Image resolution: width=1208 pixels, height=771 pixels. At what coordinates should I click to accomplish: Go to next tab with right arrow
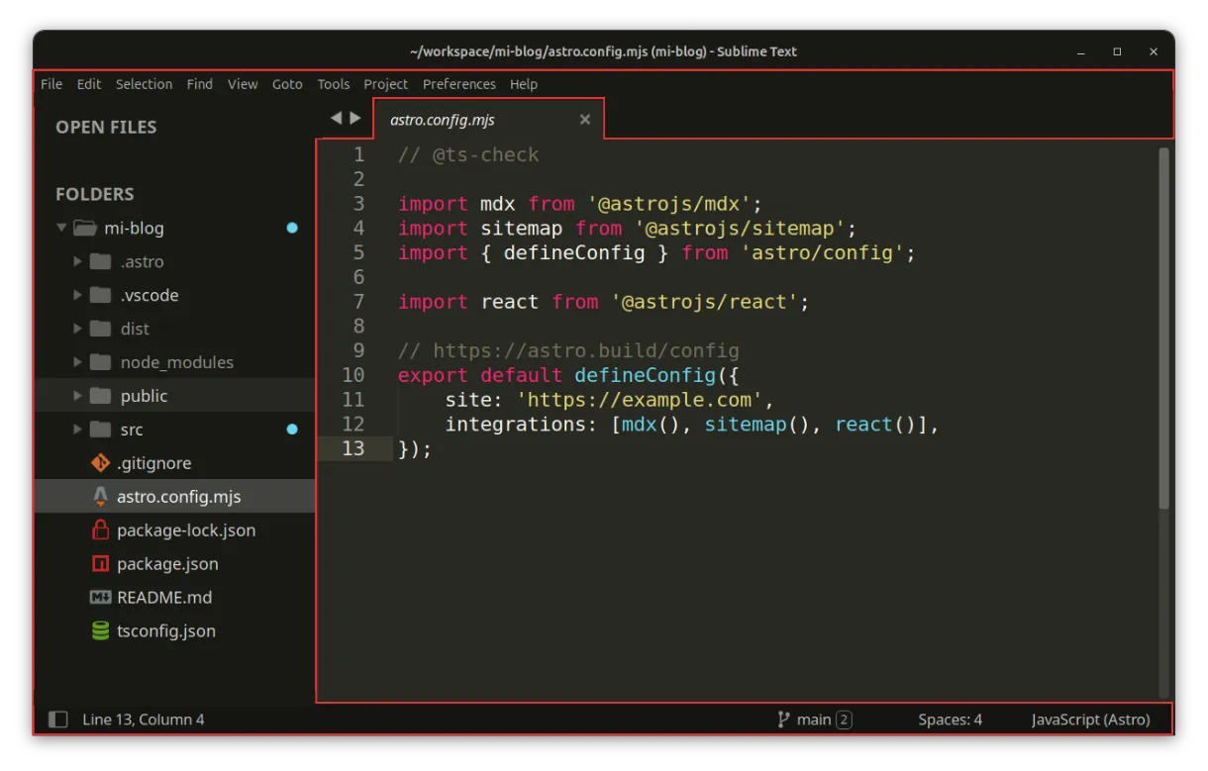[355, 118]
